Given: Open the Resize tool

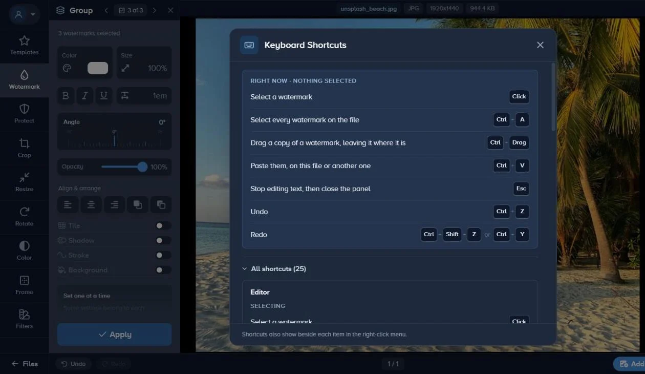Looking at the screenshot, I should 24,182.
